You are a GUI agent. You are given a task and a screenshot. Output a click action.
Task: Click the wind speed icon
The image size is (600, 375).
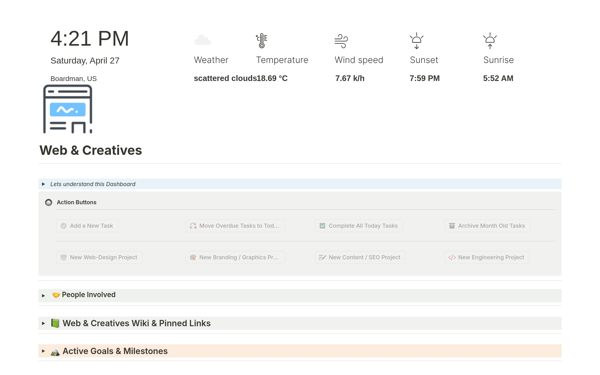341,41
